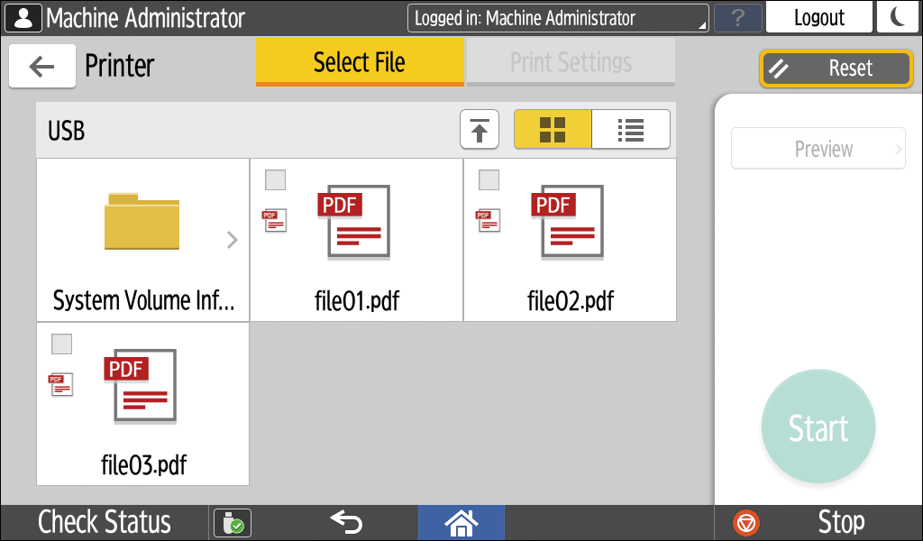Screen dimensions: 923x541
Task: Tick the checkbox for file01.pdf
Action: coord(275,180)
